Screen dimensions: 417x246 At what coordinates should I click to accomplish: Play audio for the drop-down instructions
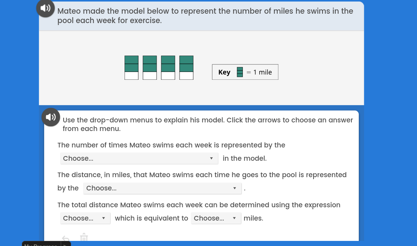pyautogui.click(x=51, y=117)
